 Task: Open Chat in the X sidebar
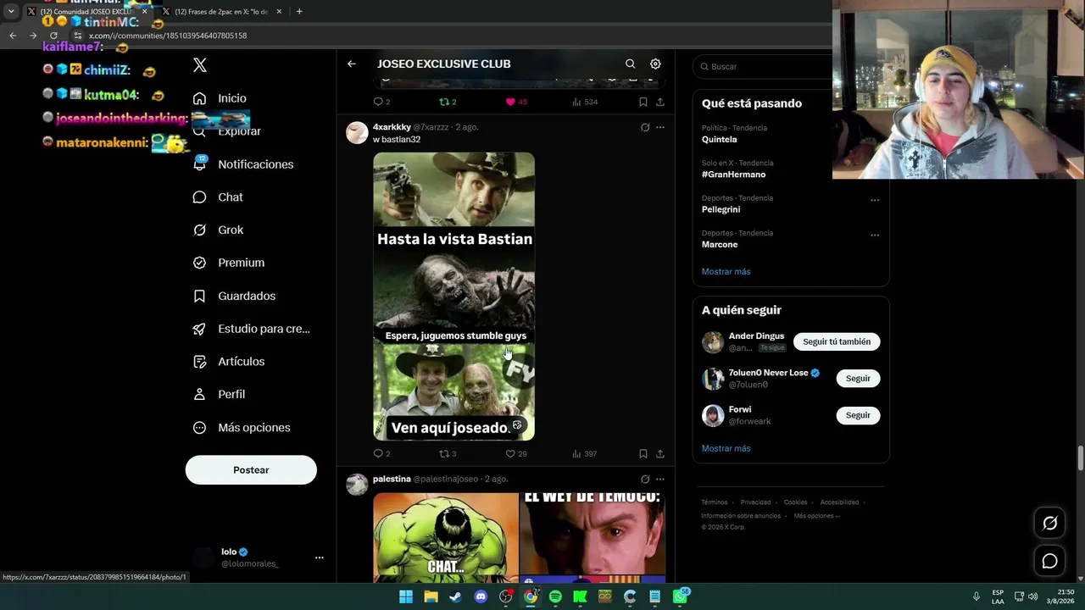[x=219, y=197]
